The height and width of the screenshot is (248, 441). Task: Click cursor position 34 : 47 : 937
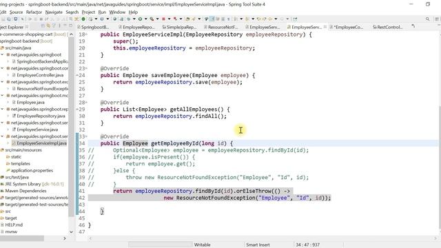point(307,245)
